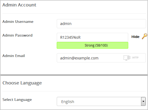This screenshot has height=110, width=148.
Task: Click the IHTTP monitor watermark icon
Action: pyautogui.click(x=127, y=58)
